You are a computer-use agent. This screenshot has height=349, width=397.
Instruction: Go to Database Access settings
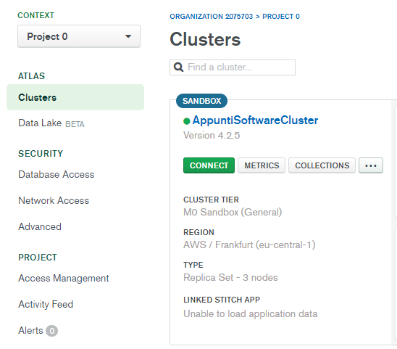coord(57,174)
